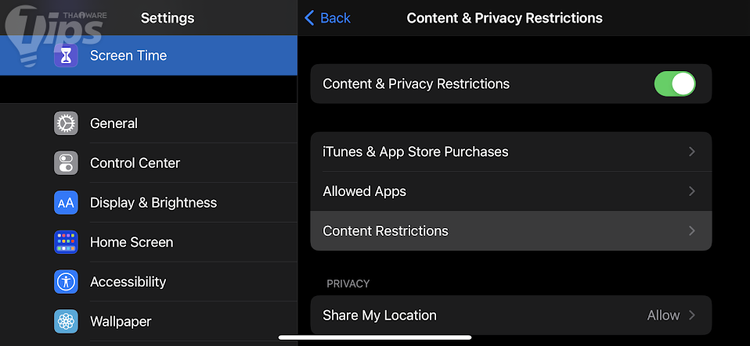Viewport: 750px width, 346px height.
Task: Select Display & Brightness in sidebar
Action: (153, 203)
